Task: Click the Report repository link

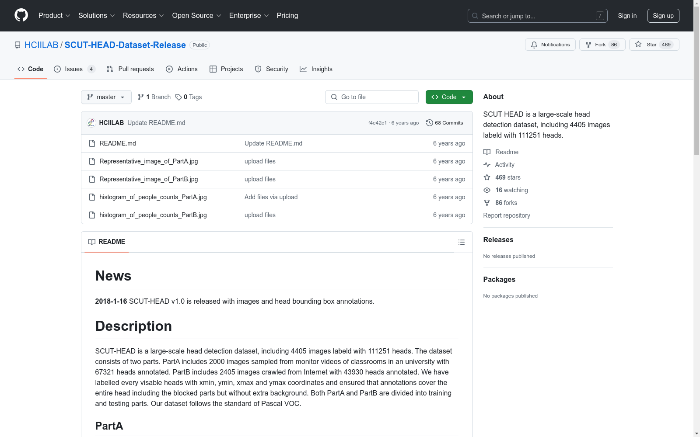Action: coord(507,215)
